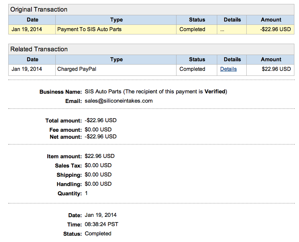Screen dimensions: 299x242
Task: Open the Details link for Charged PayPal
Action: pyautogui.click(x=228, y=69)
